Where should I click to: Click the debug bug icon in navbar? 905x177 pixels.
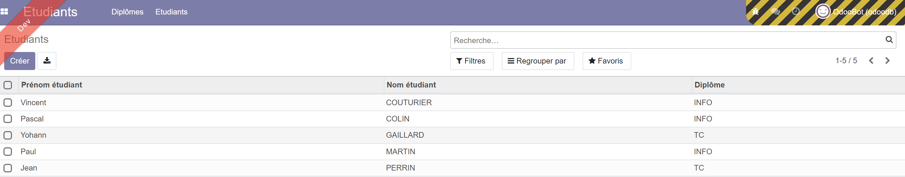755,12
